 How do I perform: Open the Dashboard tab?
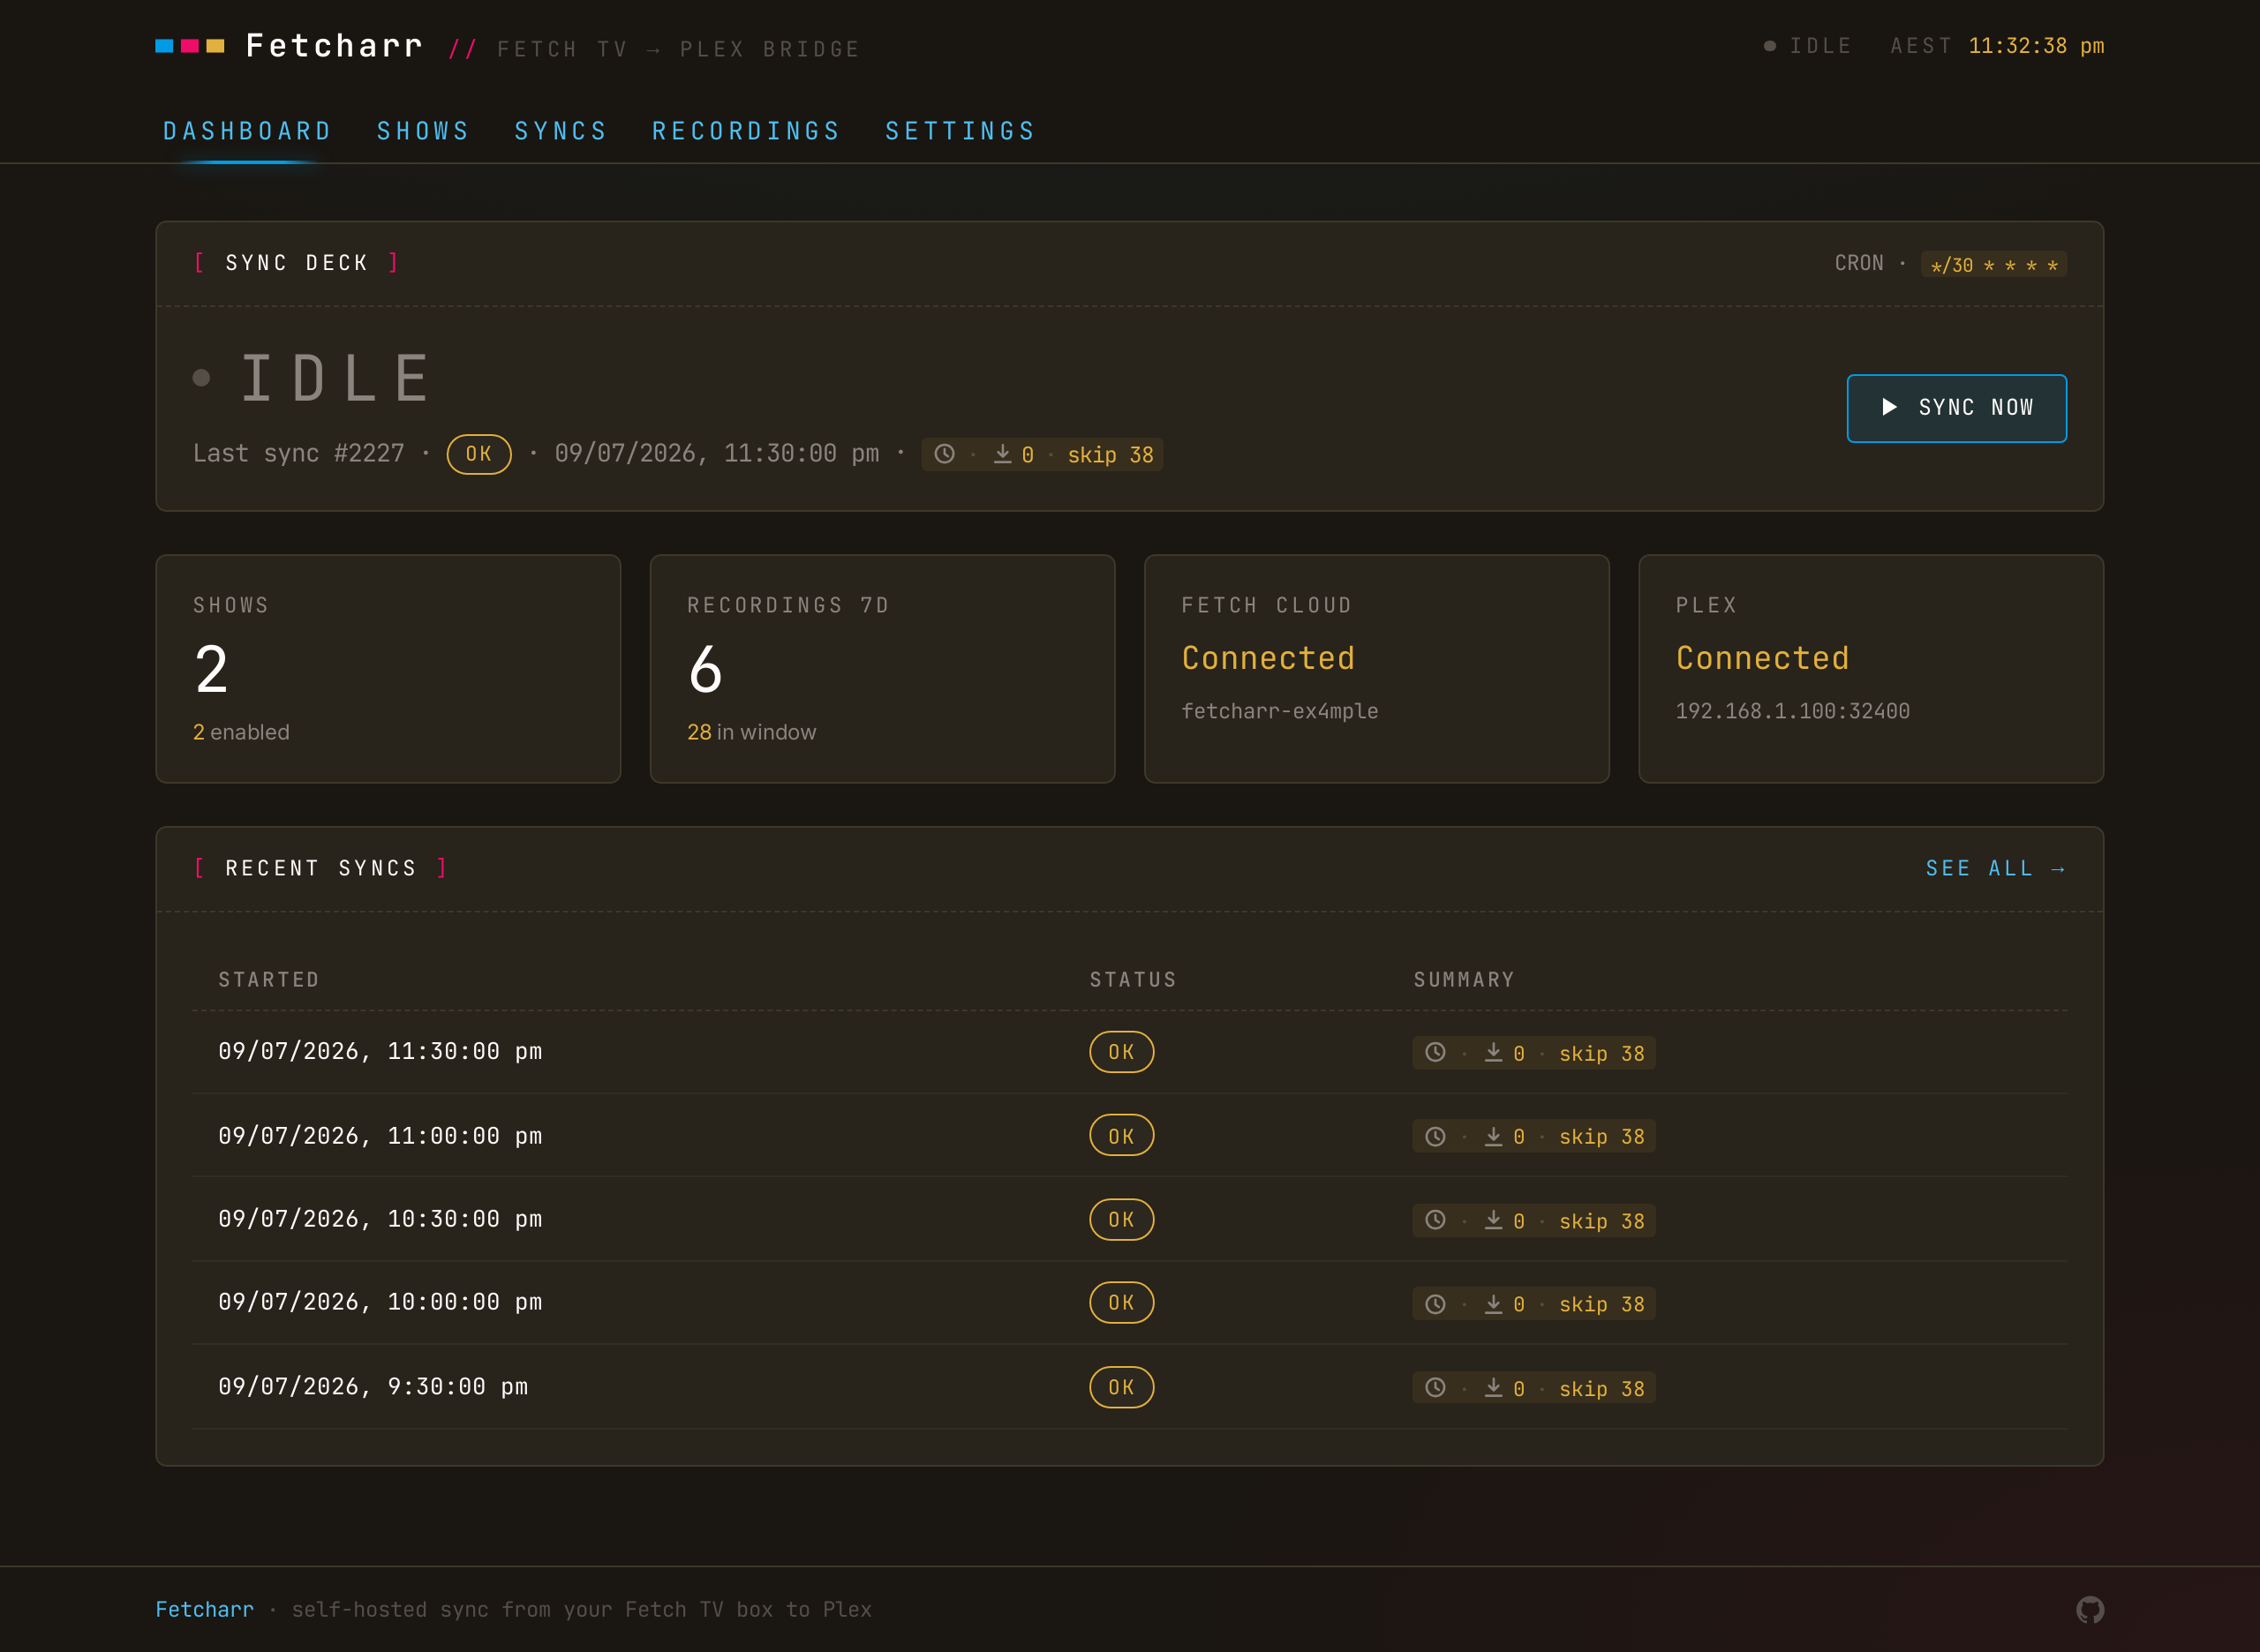[247, 131]
